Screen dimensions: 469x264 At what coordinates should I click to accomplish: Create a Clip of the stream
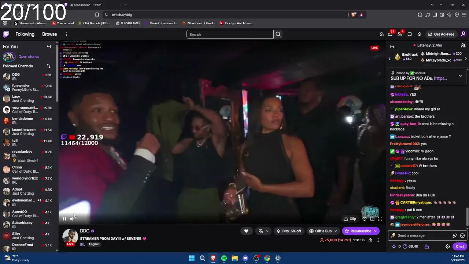(x=350, y=219)
